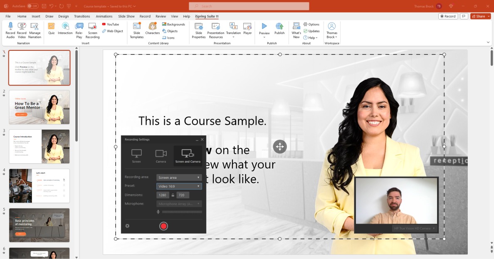This screenshot has height=259, width=494.
Task: Open the Recording area dropdown
Action: coord(178,177)
